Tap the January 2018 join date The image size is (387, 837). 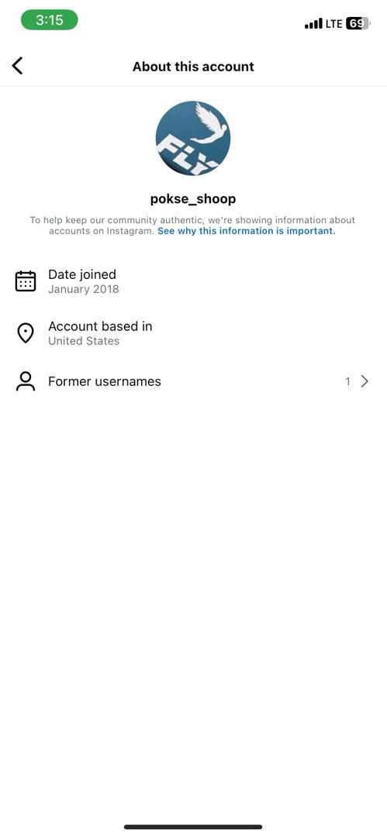click(84, 289)
